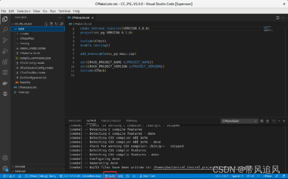Click the New Folder icon in explorer
The height and width of the screenshot is (179, 288).
coord(51,24)
